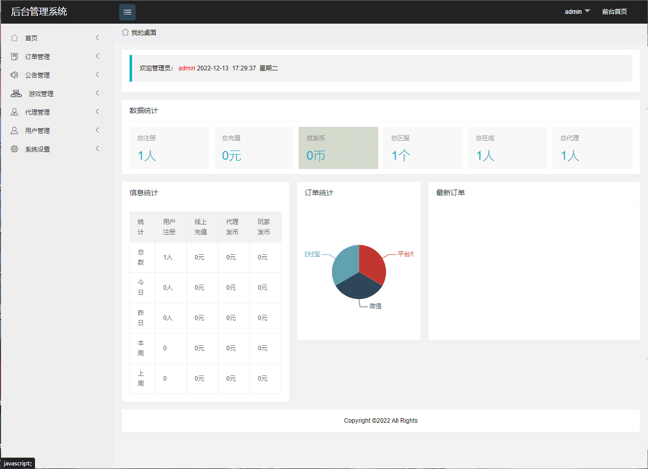648x469 pixels.
Task: Toggle sidebar with hamburger menu button
Action: pyautogui.click(x=127, y=12)
